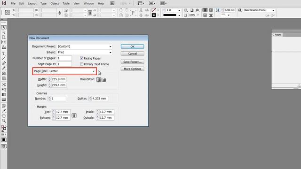This screenshot has width=301, height=169.
Task: Select the Page tool
Action: 4,37
